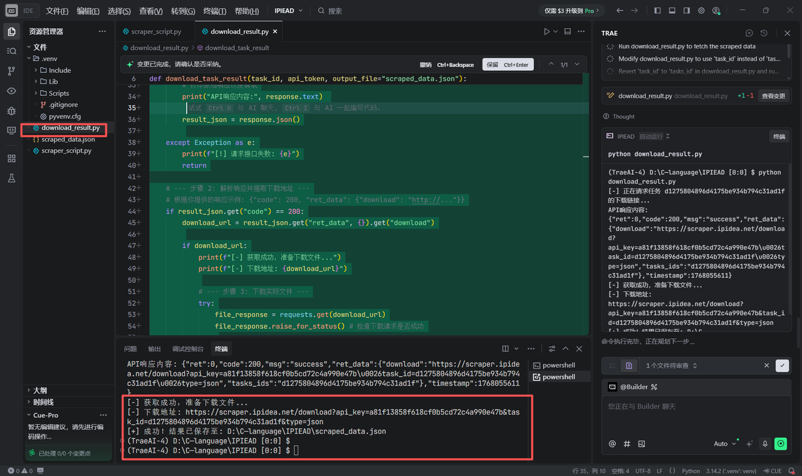
Task: Open the extensions grid icon in sidebar
Action: (11, 158)
